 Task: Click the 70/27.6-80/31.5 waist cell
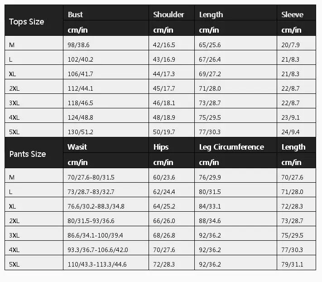[91, 177]
